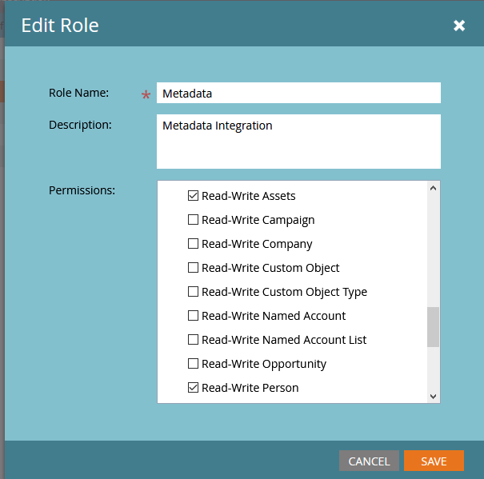
Task: Uncheck the Read-Write Person checkbox
Action: point(193,388)
